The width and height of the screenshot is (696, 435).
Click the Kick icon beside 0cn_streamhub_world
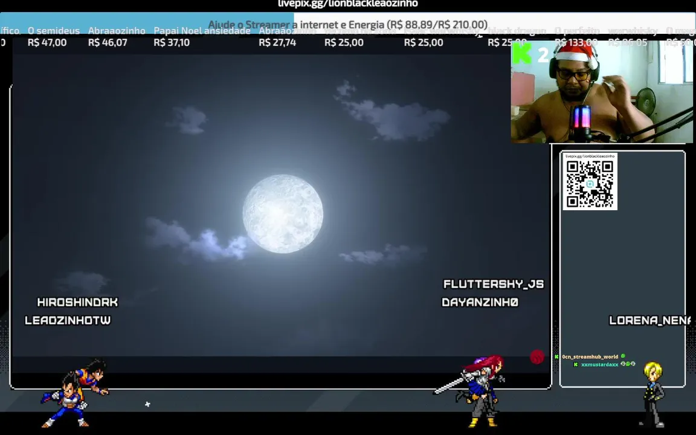556,356
